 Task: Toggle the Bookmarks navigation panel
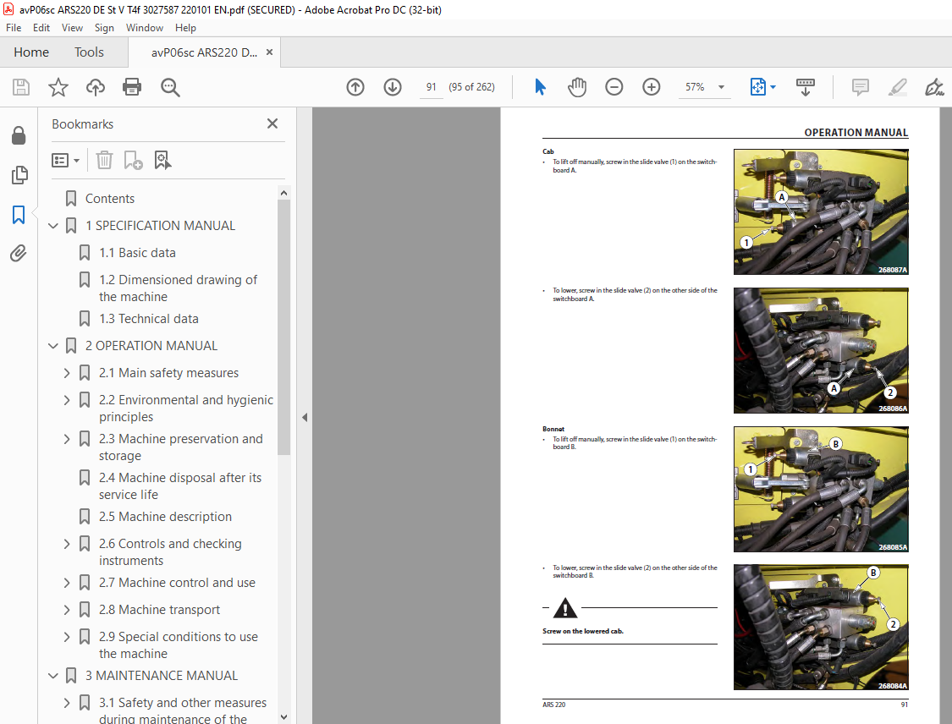[x=19, y=214]
